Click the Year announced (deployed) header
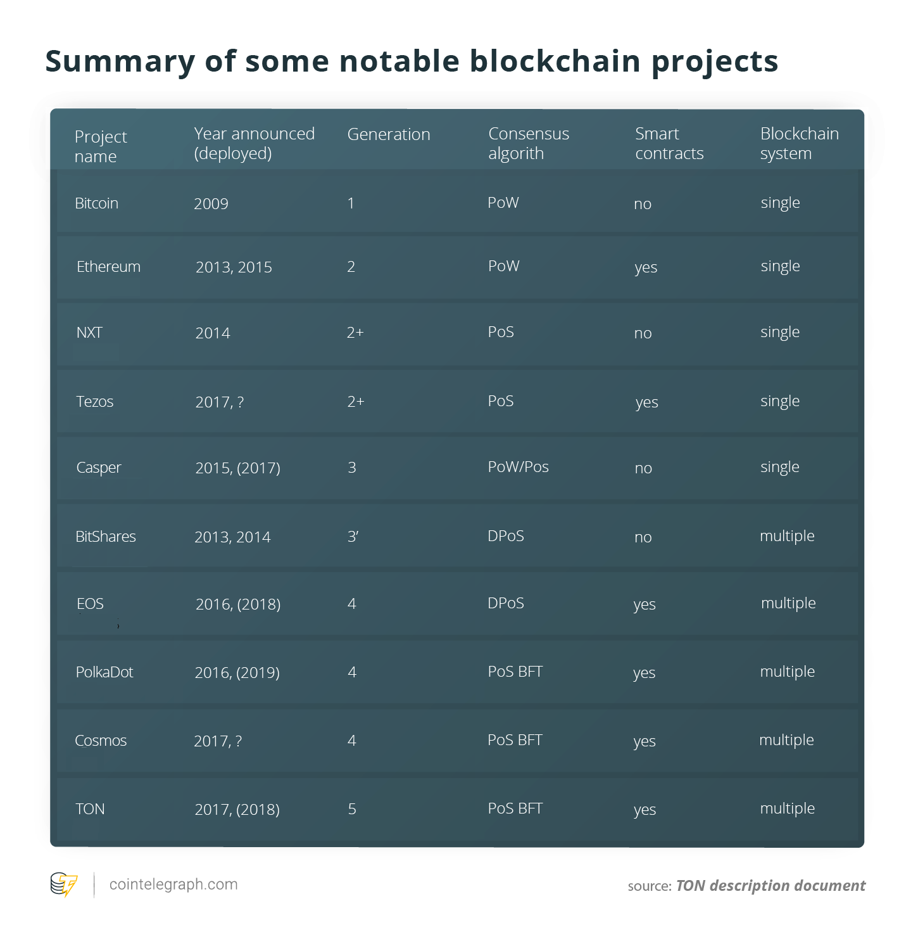This screenshot has width=918, height=939. (x=254, y=143)
